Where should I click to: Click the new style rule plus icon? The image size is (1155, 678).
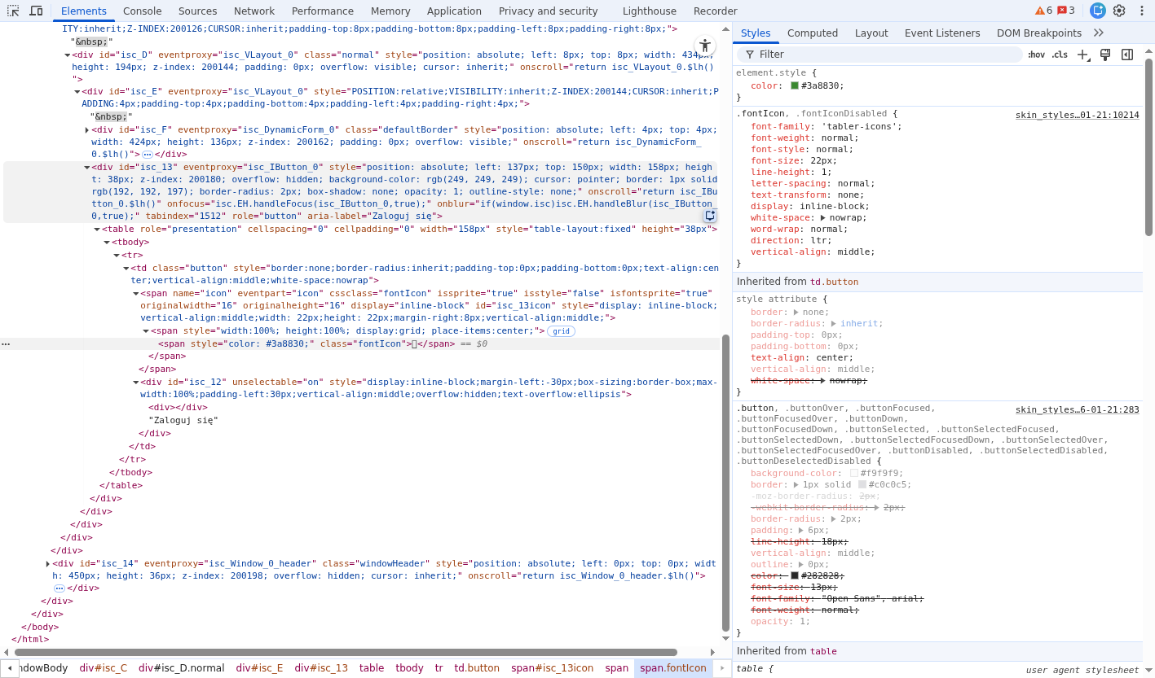[x=1082, y=55]
